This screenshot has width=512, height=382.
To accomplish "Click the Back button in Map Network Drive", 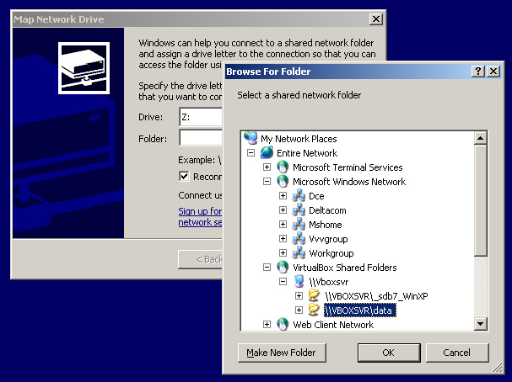I will pos(200,259).
